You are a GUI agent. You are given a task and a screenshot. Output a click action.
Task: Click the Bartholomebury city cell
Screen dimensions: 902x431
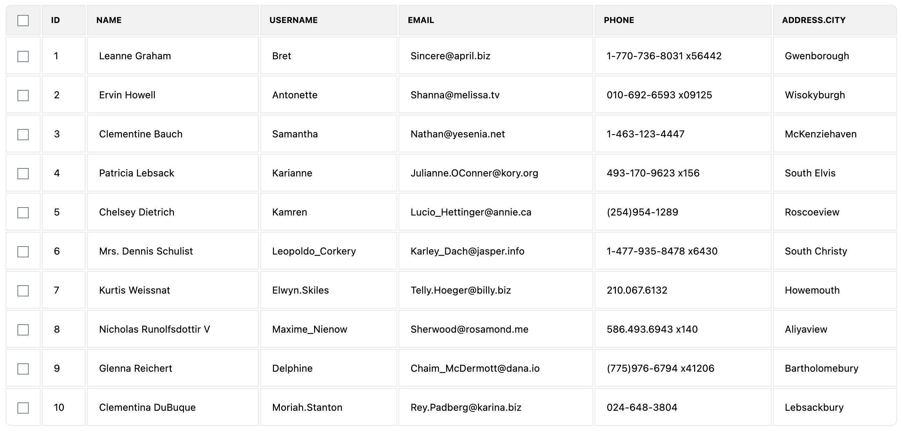tap(835, 368)
